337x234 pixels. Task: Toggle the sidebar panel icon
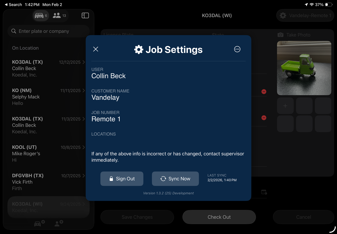click(x=85, y=15)
